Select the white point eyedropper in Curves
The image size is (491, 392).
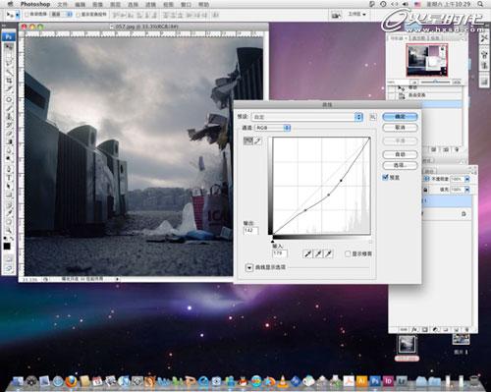328,253
